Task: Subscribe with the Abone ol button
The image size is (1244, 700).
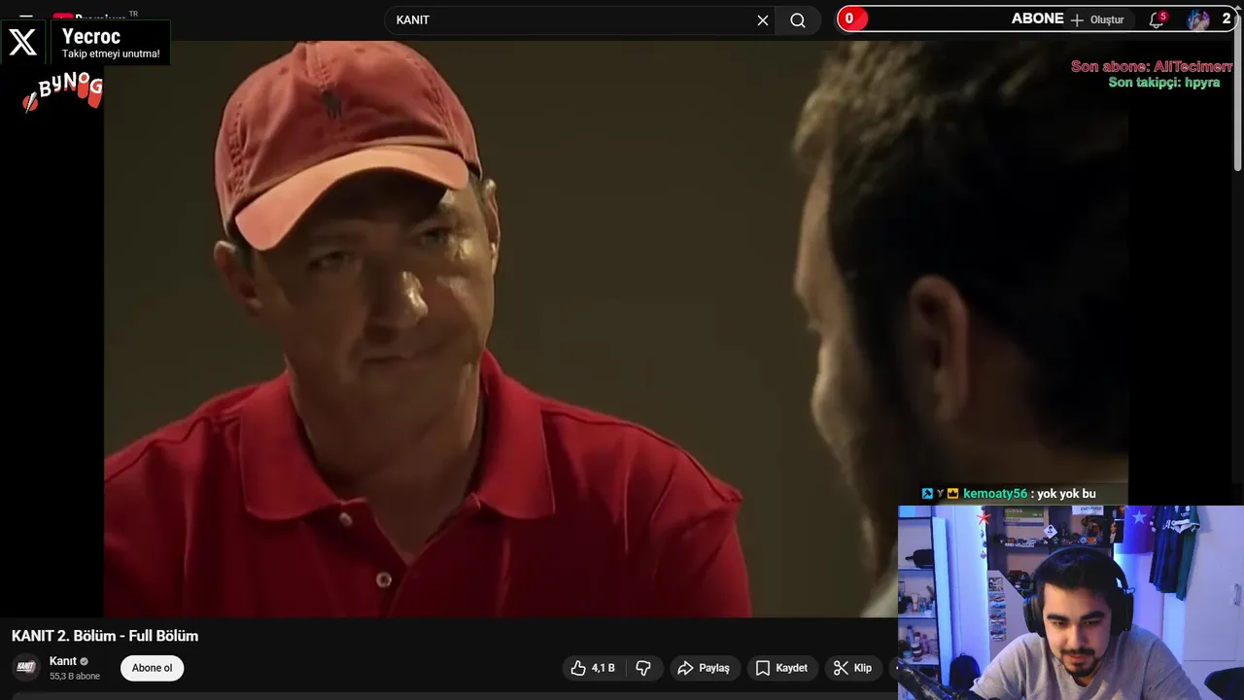Action: point(152,668)
